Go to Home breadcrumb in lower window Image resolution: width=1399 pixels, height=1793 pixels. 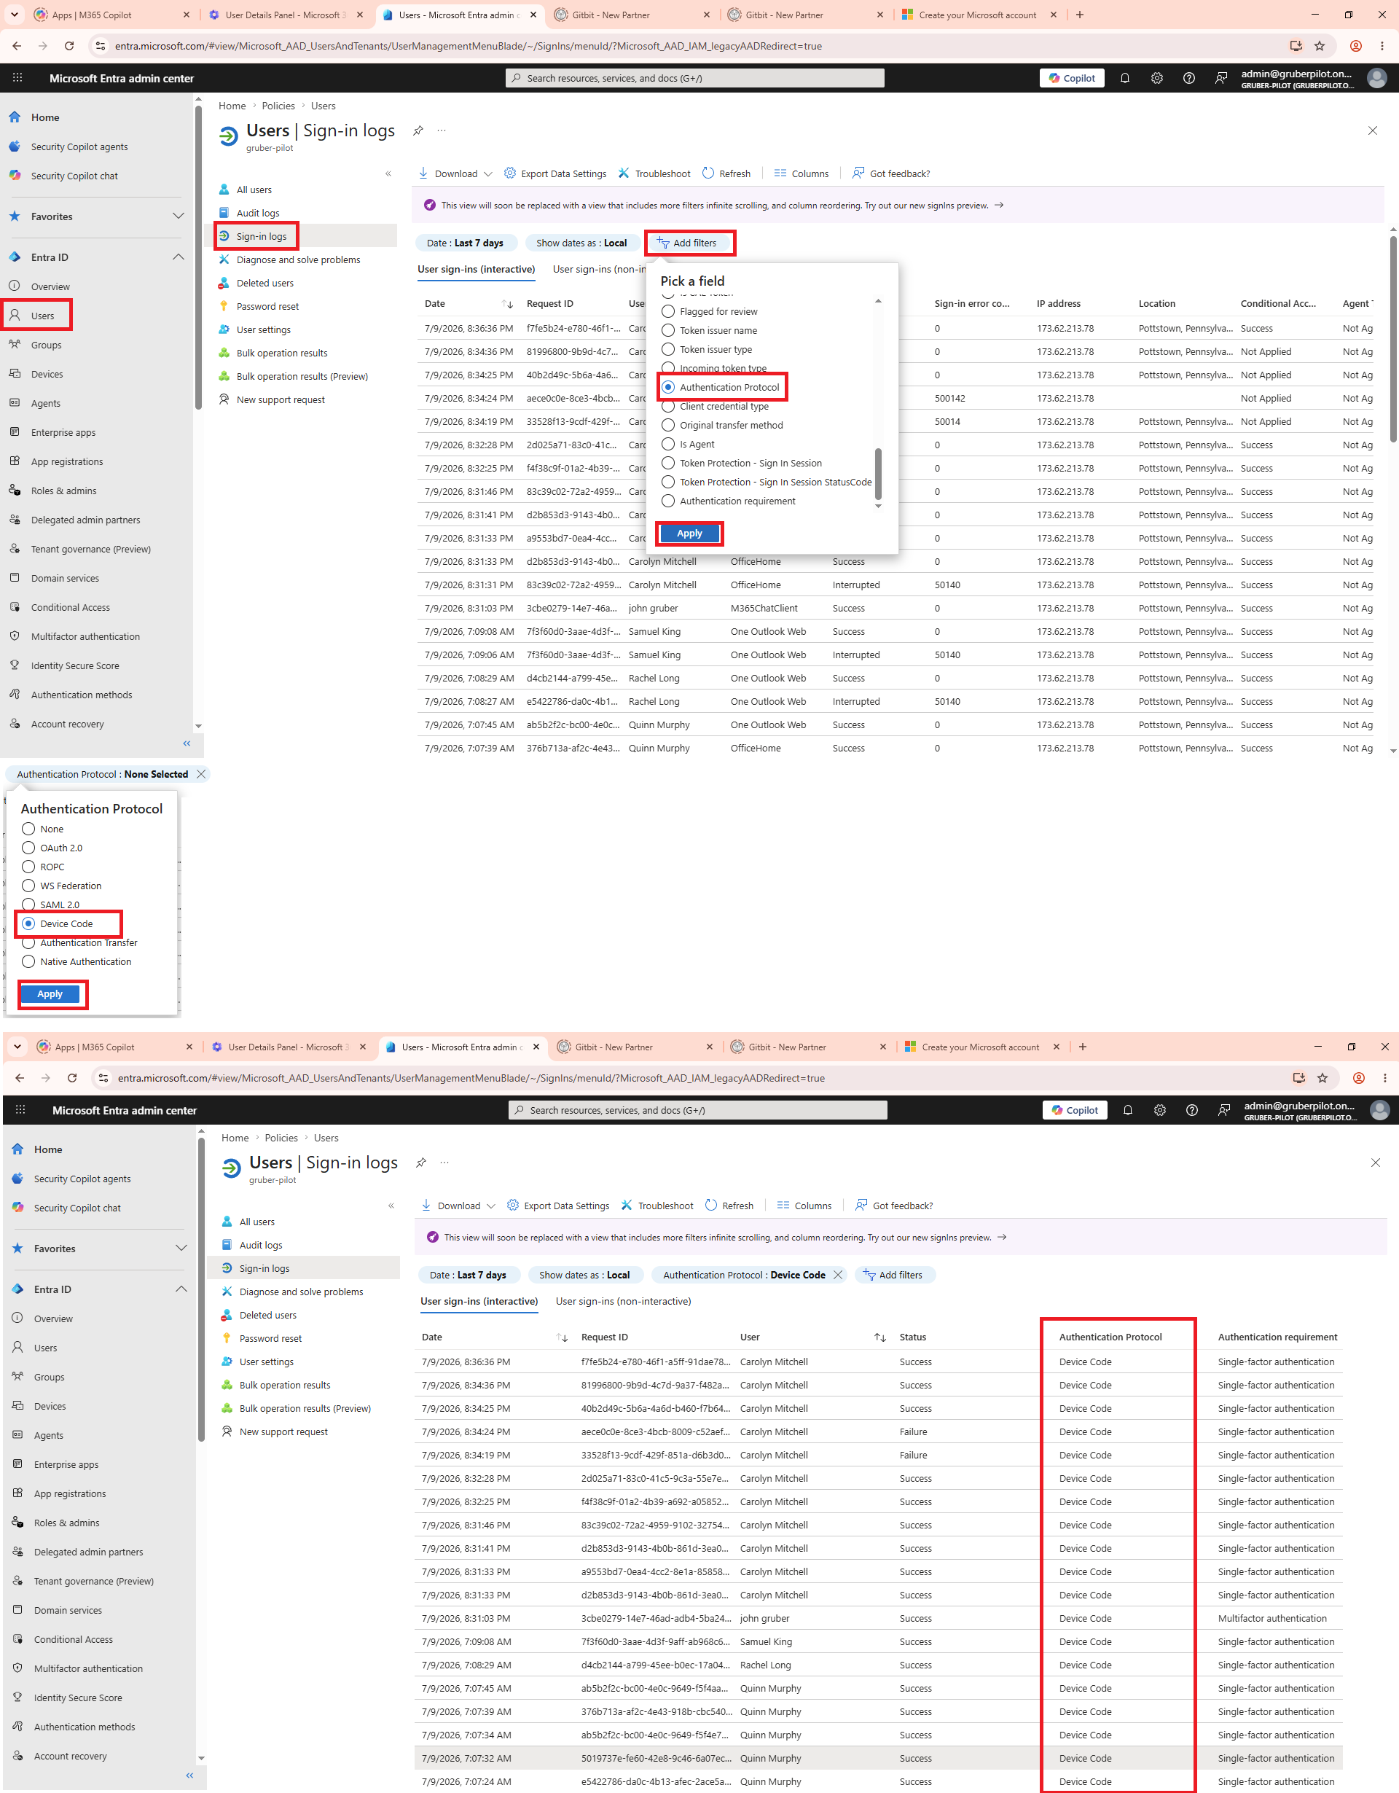click(235, 1138)
